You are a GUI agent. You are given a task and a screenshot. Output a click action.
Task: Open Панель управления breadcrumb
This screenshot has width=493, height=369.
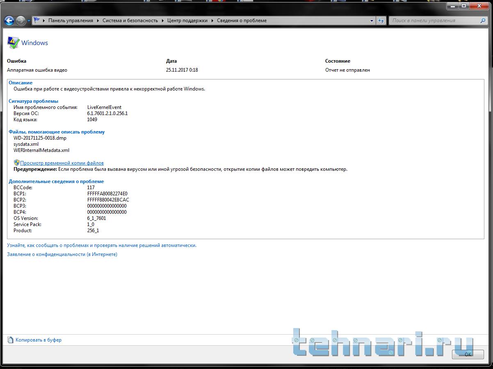(x=71, y=20)
